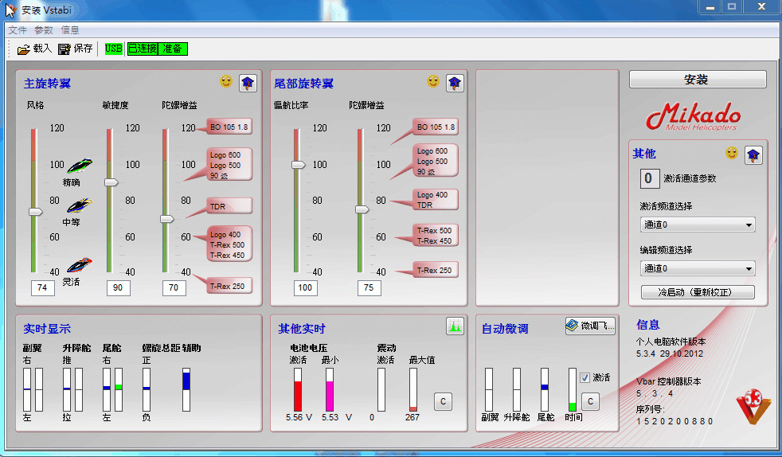Viewport: 782px width, 457px height.
Task: Click 冷启动 (重新校正) button
Action: pos(697,292)
